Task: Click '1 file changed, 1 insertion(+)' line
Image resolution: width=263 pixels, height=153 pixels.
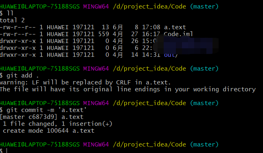Action: [57, 123]
